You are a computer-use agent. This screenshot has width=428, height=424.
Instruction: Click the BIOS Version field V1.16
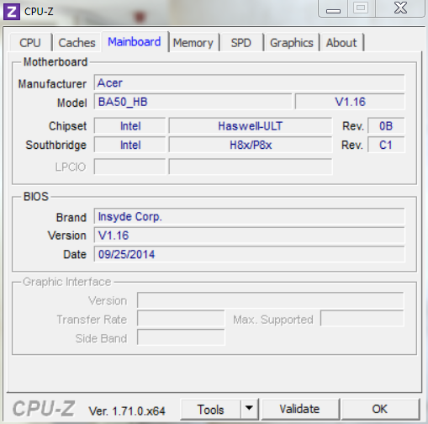[x=249, y=236]
